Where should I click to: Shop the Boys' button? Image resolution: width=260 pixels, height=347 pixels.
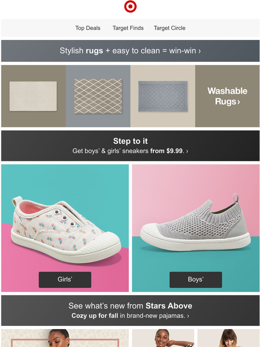[195, 279]
